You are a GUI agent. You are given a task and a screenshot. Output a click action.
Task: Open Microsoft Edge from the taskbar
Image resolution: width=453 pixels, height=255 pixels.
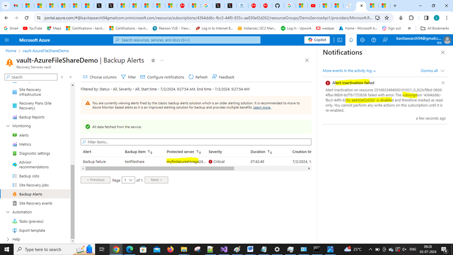(130, 249)
